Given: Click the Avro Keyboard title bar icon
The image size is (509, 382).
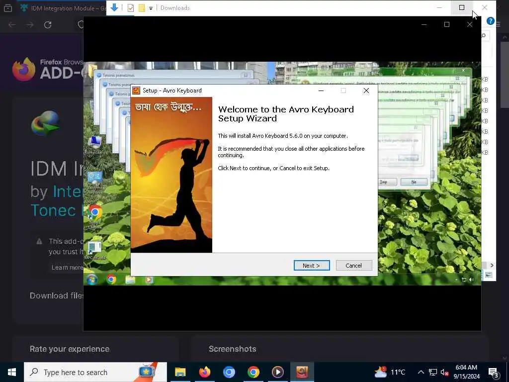Looking at the screenshot, I should coord(136,91).
